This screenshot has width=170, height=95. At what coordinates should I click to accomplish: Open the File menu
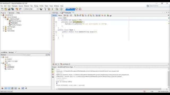coord(2,6)
